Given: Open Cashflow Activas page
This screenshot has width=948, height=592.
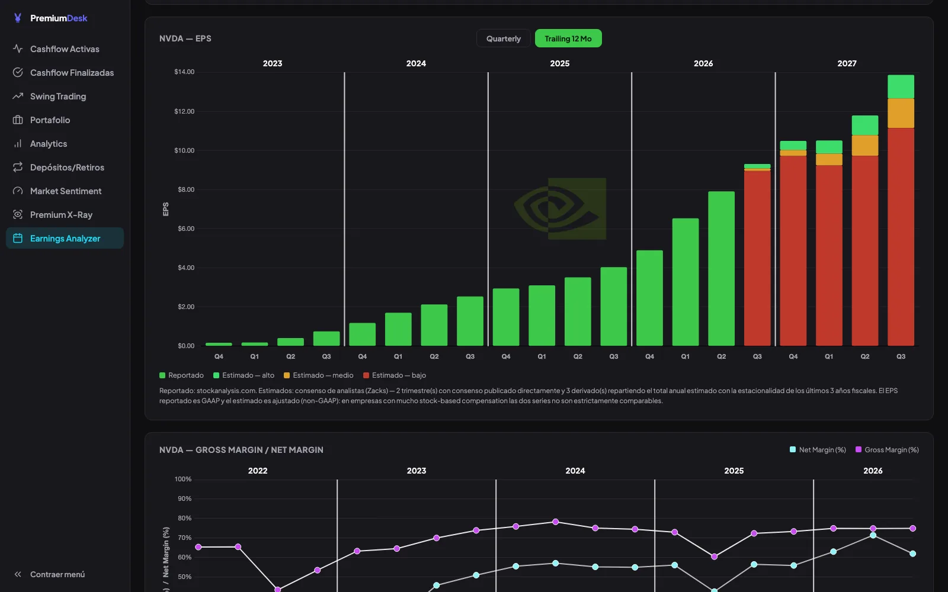Looking at the screenshot, I should point(65,49).
